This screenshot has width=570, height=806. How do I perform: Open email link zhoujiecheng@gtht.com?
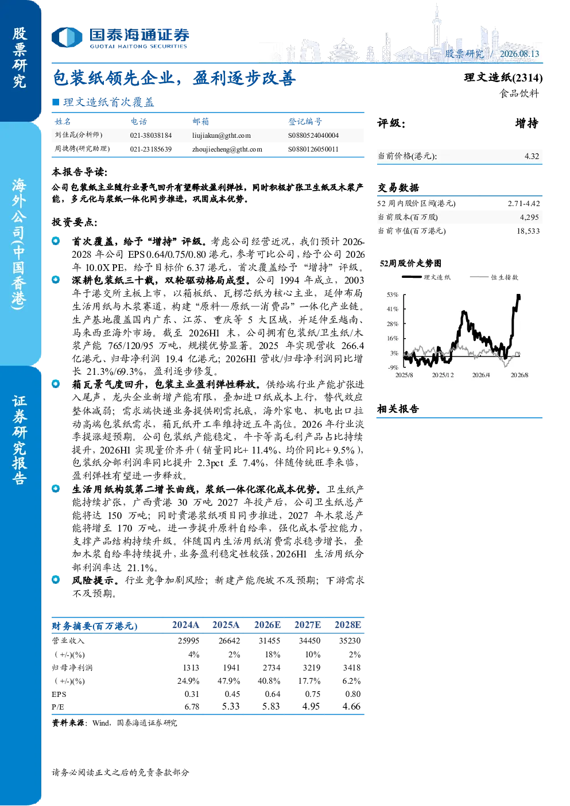(x=227, y=149)
